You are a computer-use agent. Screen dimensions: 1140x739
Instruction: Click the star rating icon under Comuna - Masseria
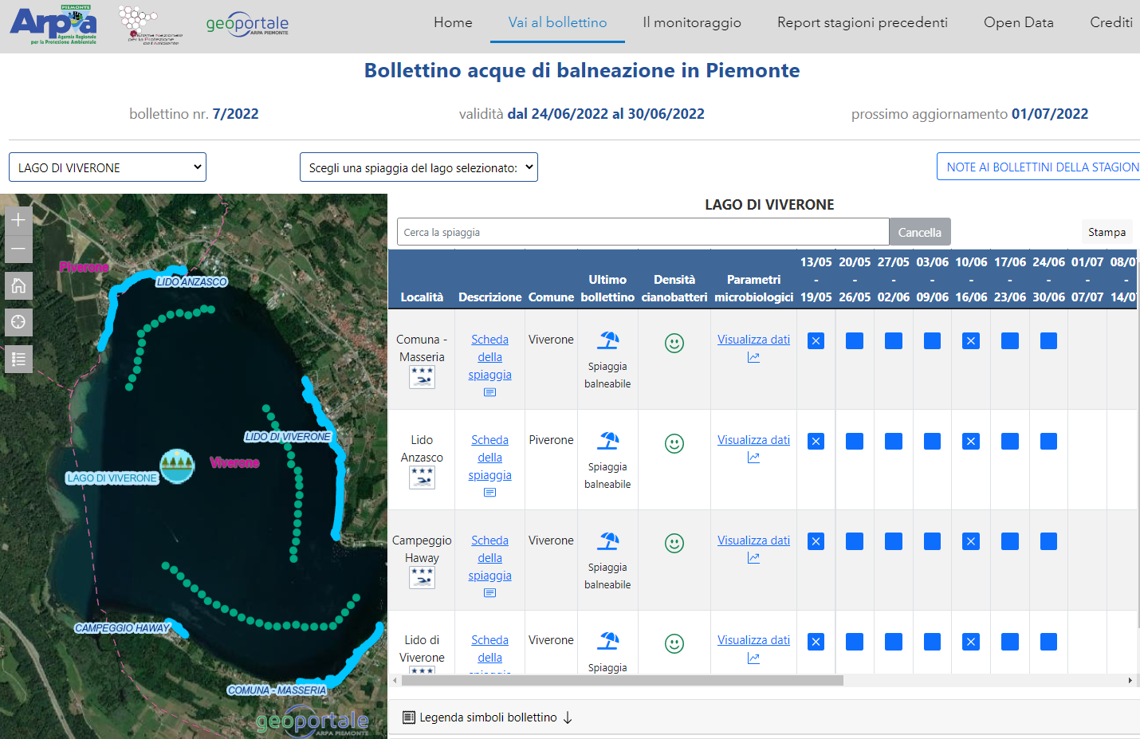pos(422,377)
